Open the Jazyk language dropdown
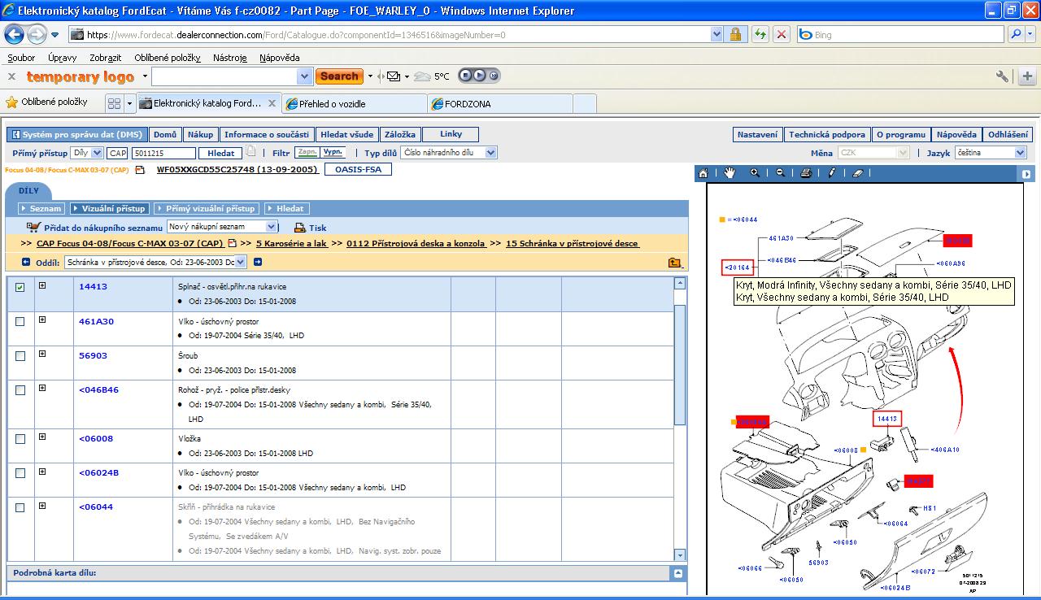The width and height of the screenshot is (1041, 600). [1020, 153]
